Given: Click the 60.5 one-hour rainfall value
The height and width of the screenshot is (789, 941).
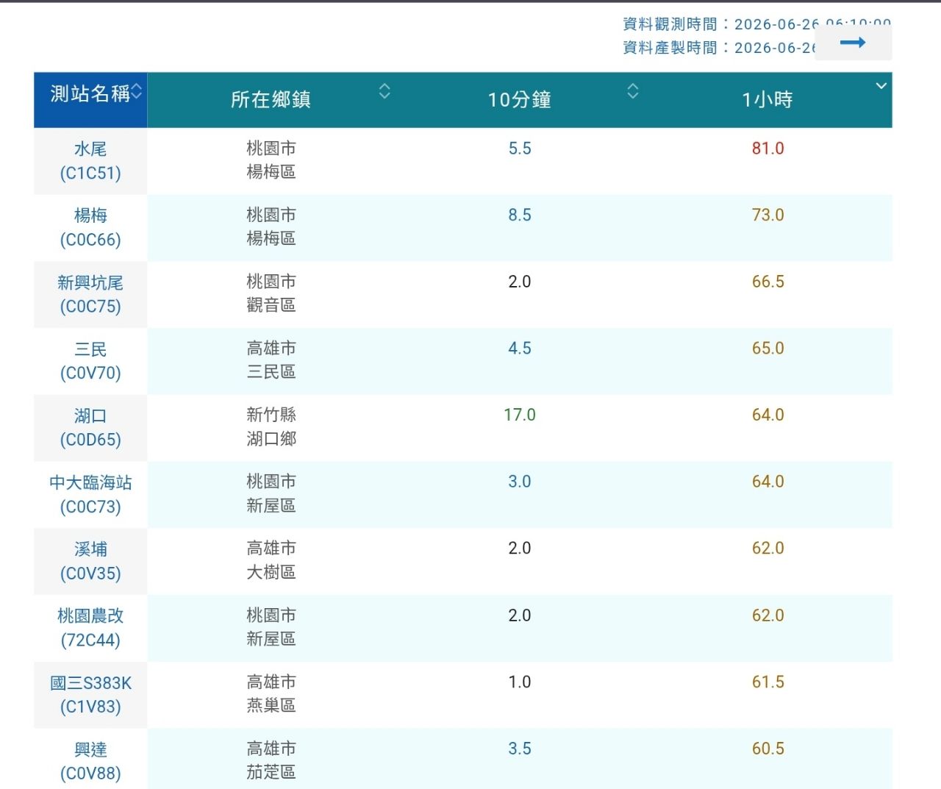Looking at the screenshot, I should (x=768, y=749).
